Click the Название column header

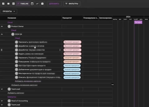(x=12, y=18)
